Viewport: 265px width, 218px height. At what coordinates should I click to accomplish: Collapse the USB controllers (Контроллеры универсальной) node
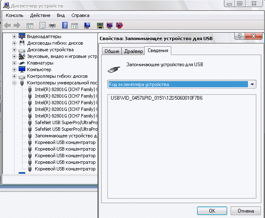15,83
